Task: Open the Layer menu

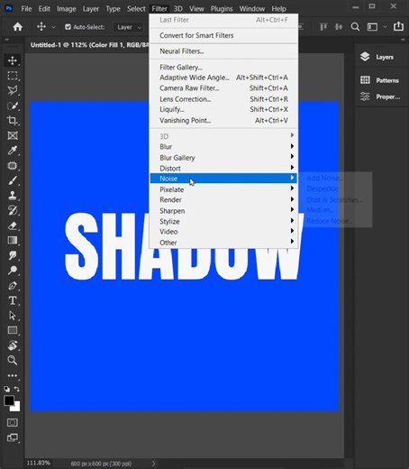Action: [x=91, y=9]
